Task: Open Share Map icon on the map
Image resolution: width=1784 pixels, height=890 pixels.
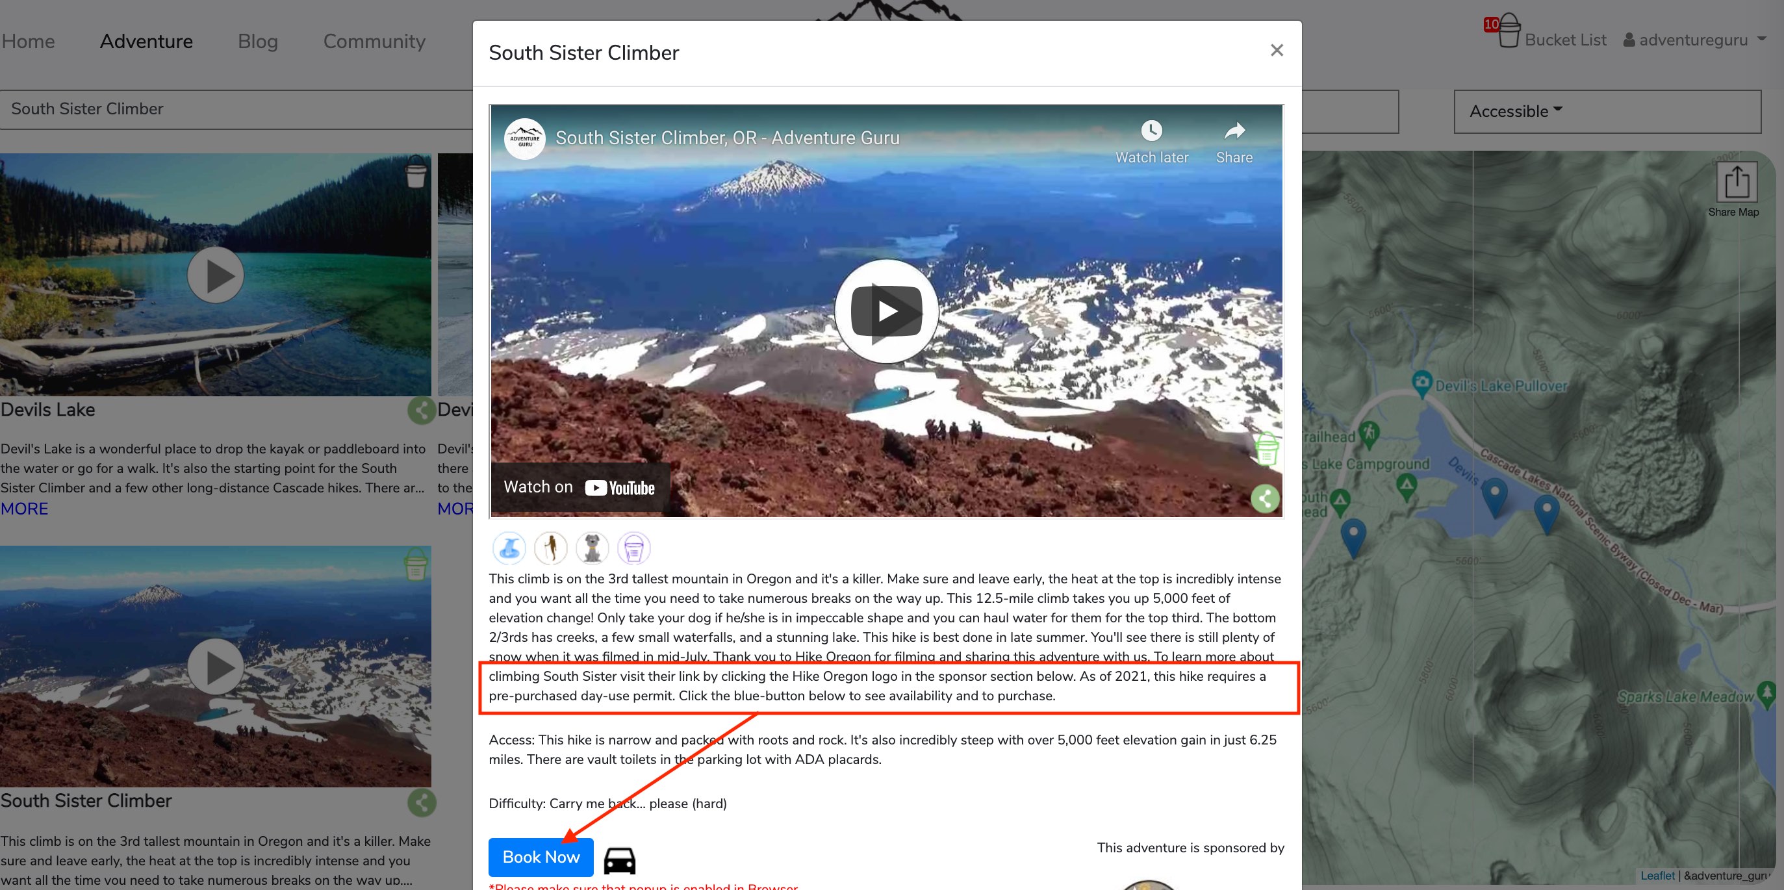Action: pyautogui.click(x=1736, y=182)
